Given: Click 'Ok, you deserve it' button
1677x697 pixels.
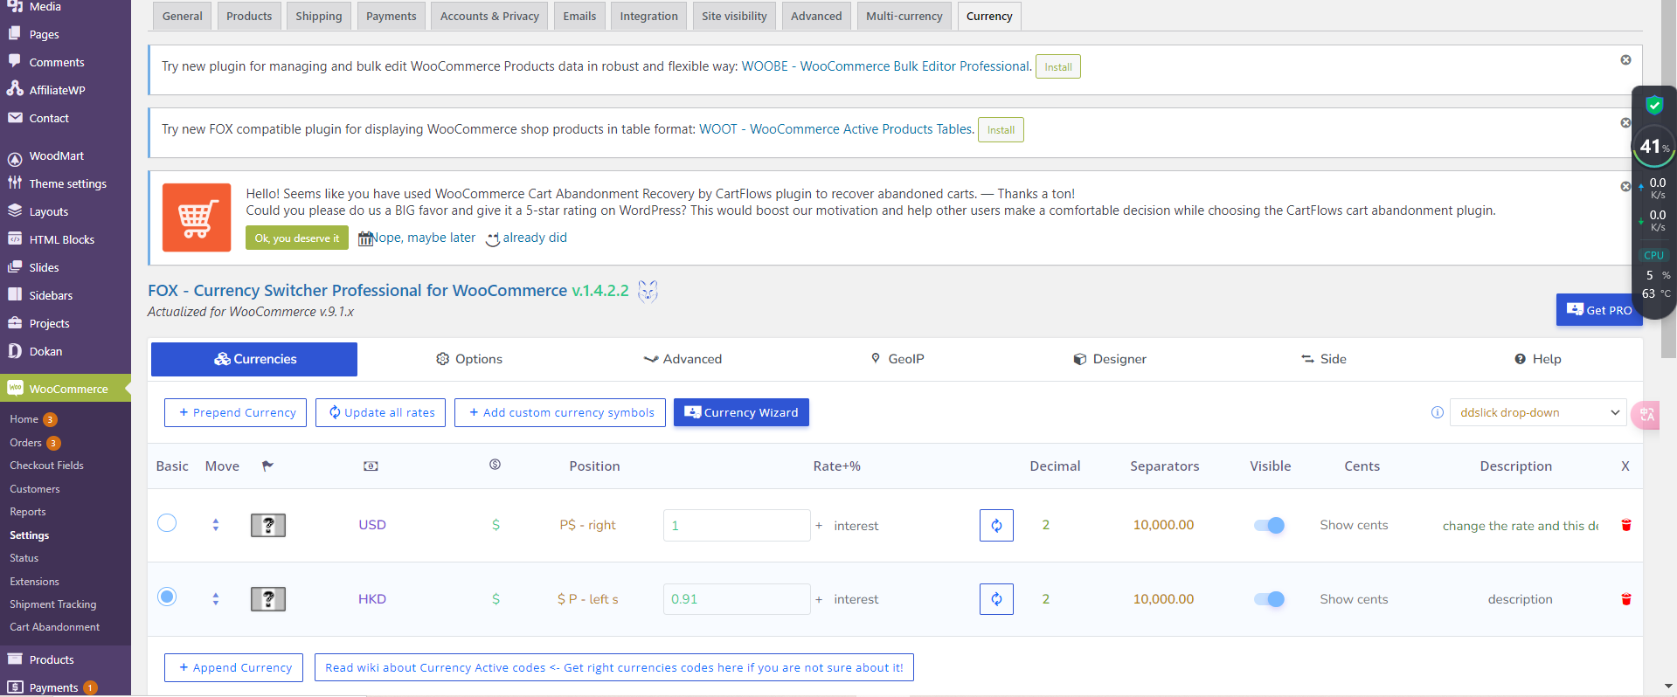Looking at the screenshot, I should pos(297,238).
